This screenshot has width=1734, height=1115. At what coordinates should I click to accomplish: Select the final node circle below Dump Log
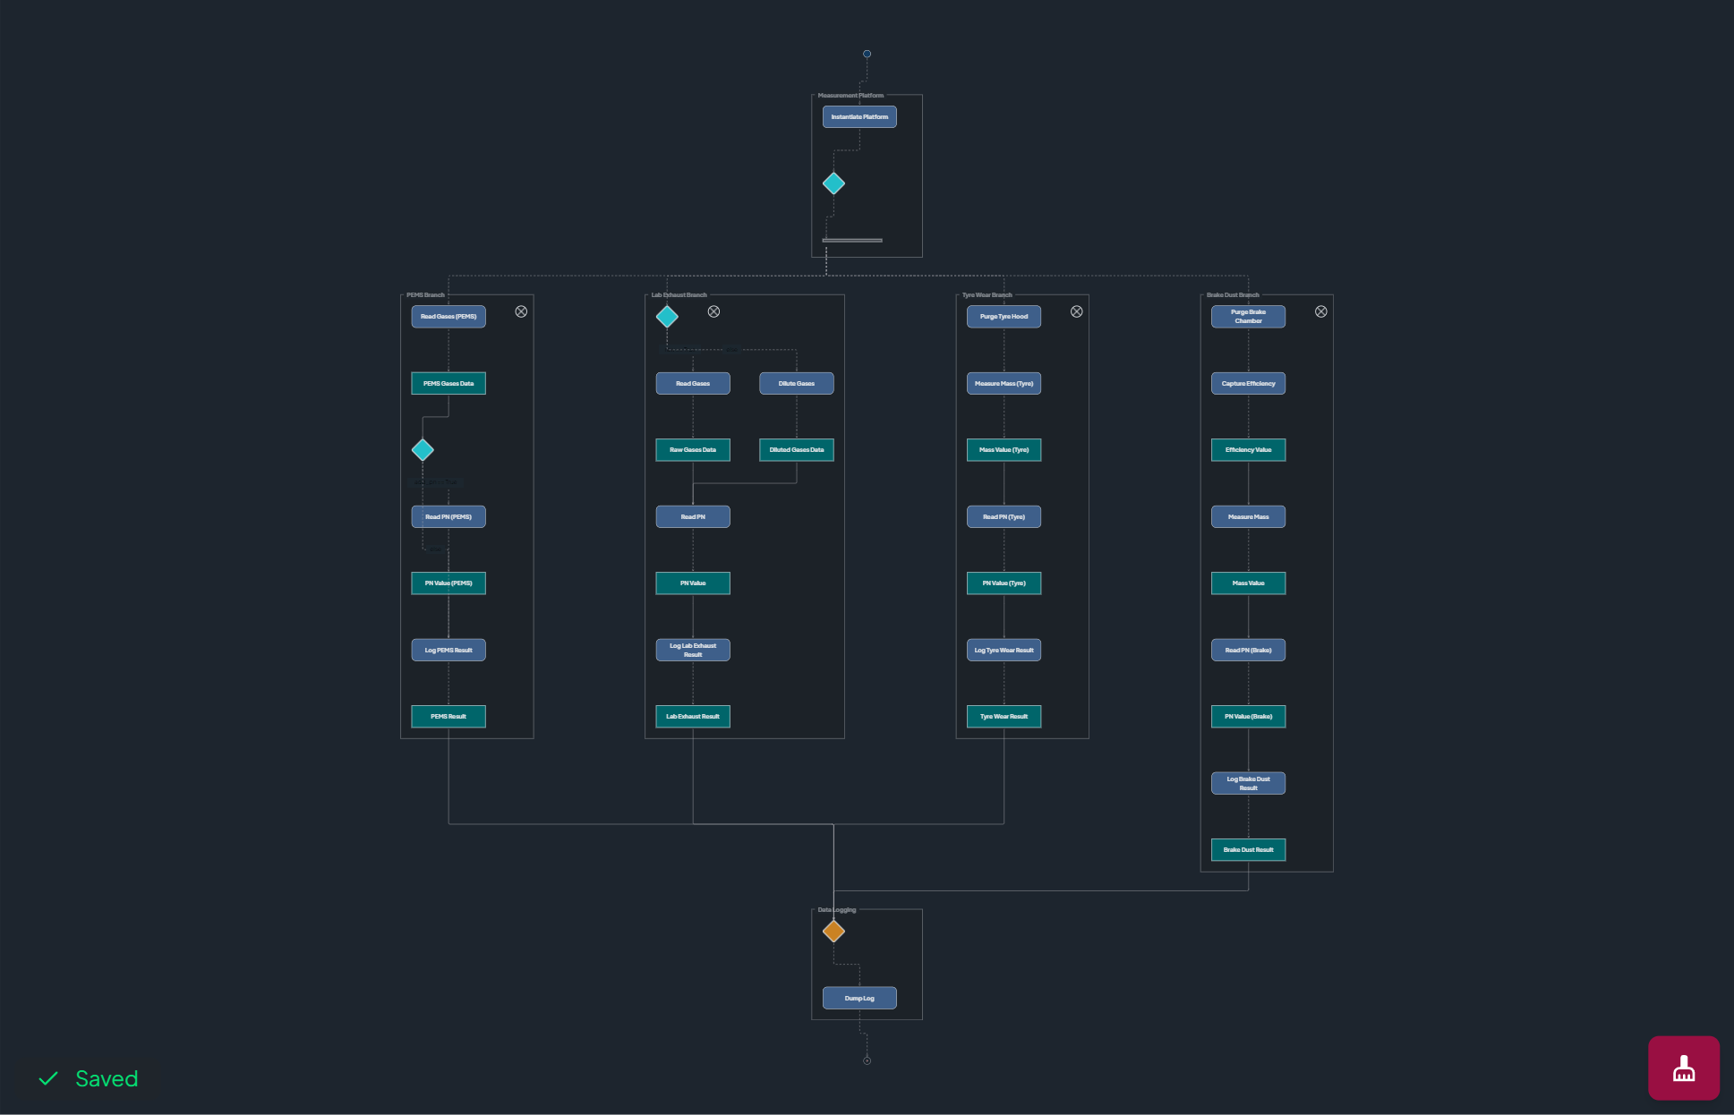click(867, 1060)
